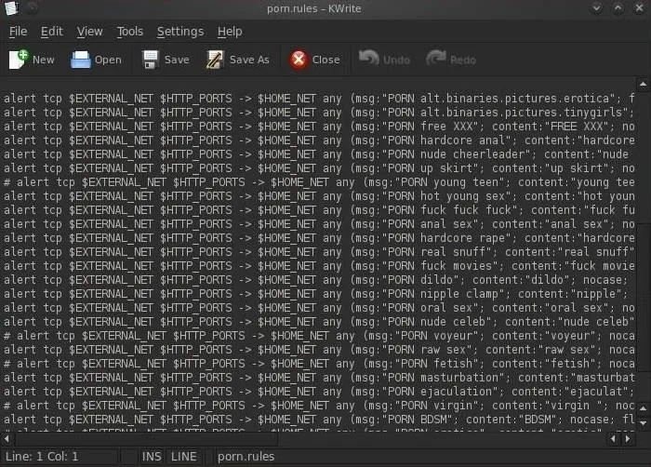Open the Edit menu

click(x=52, y=32)
